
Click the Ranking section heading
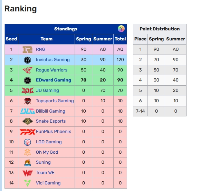21,9
